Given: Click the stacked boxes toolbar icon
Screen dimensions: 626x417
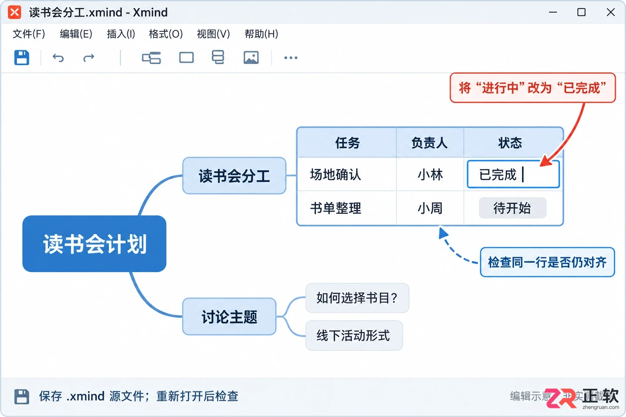Looking at the screenshot, I should 218,57.
